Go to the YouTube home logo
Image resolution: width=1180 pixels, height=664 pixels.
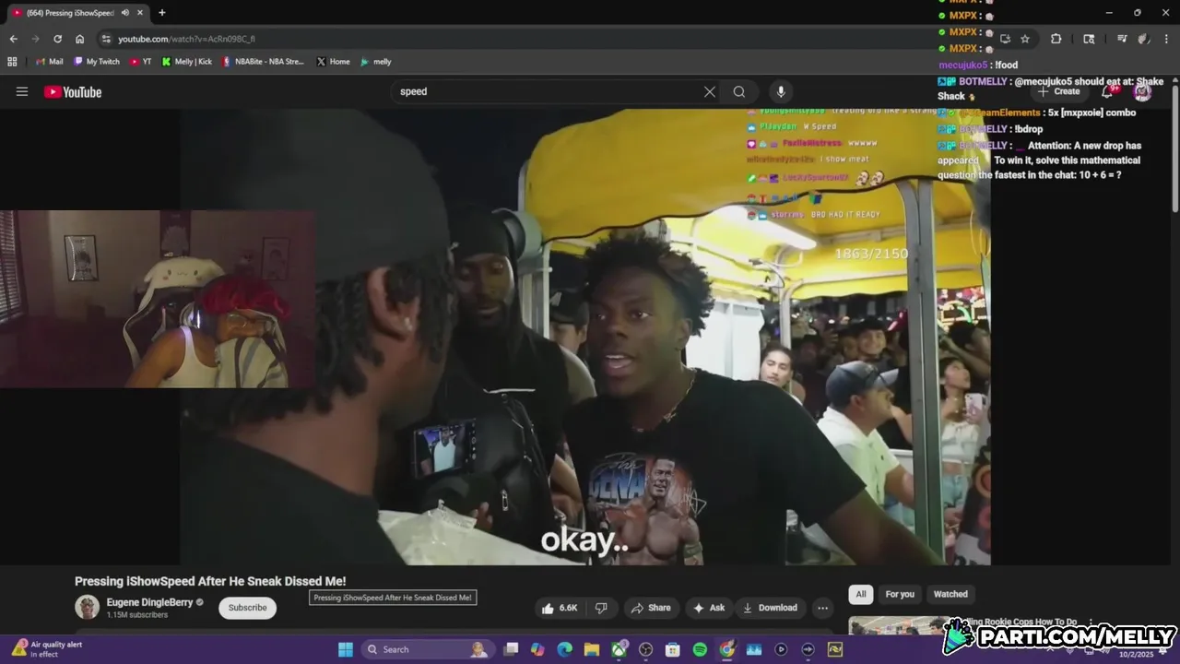tap(73, 91)
